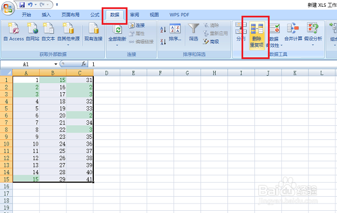Click cell A15 highlighted 15

click(26, 179)
